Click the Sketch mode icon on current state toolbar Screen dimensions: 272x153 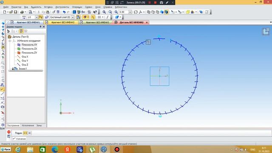click(78, 17)
